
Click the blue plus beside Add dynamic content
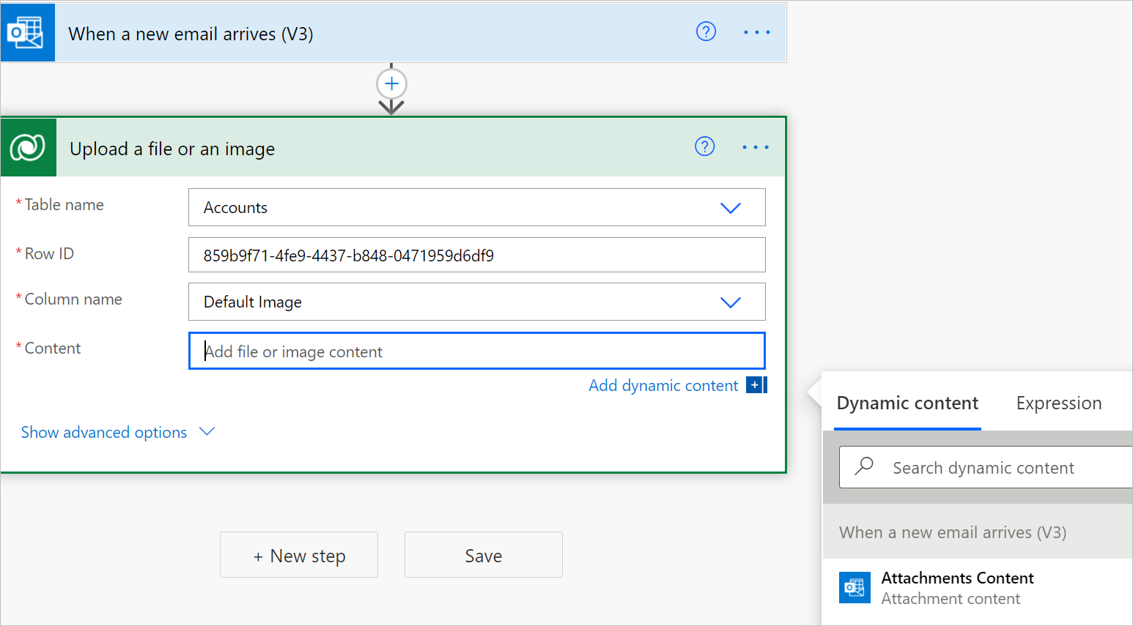click(x=756, y=384)
